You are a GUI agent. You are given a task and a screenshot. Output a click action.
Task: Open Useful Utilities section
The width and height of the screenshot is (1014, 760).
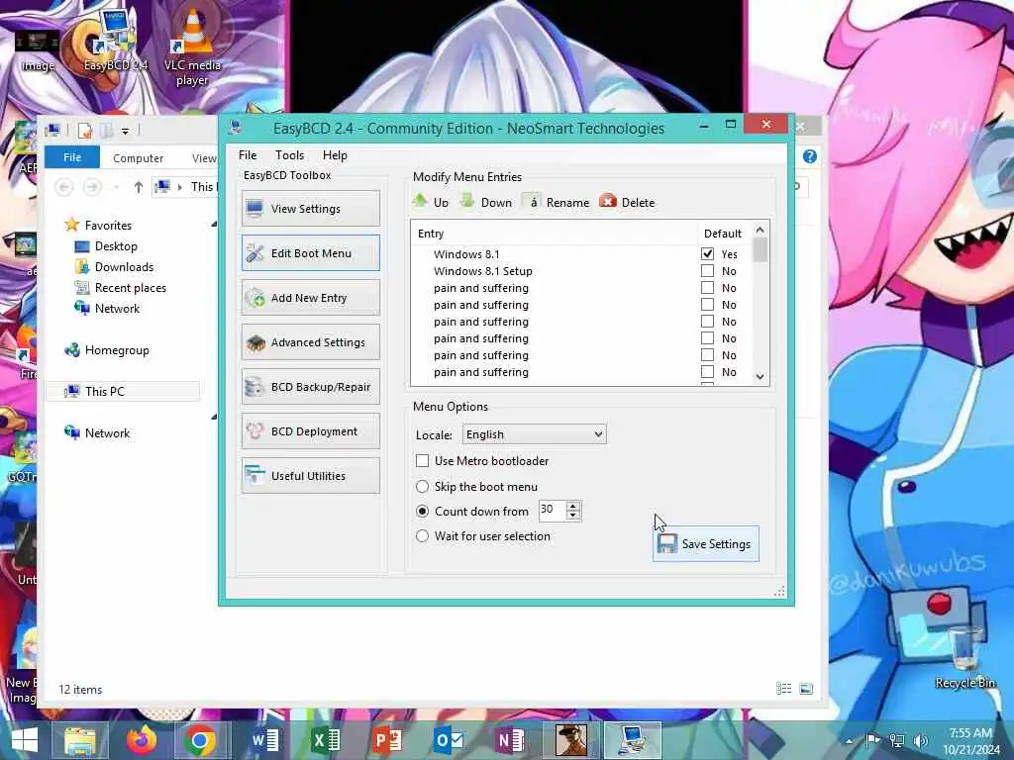(310, 476)
